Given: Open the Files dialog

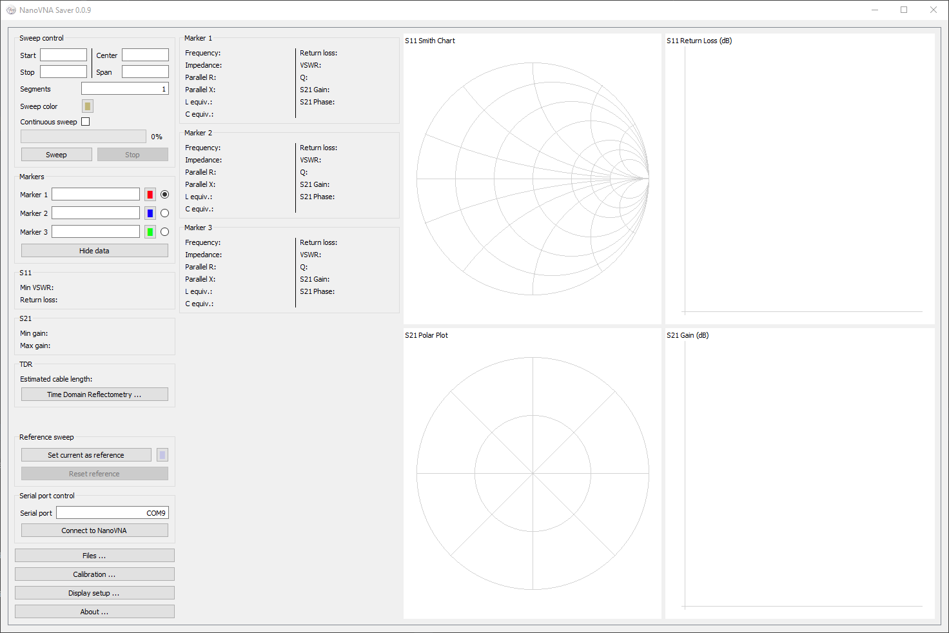Looking at the screenshot, I should pos(94,556).
